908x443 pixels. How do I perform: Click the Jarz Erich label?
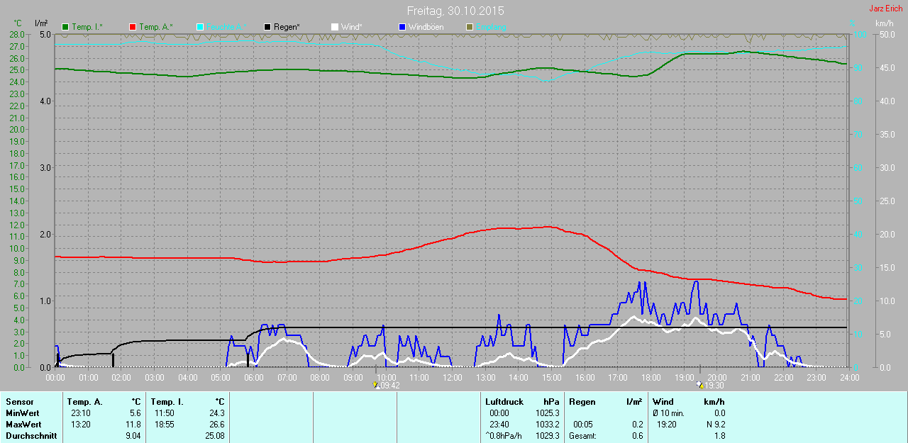pyautogui.click(x=886, y=9)
